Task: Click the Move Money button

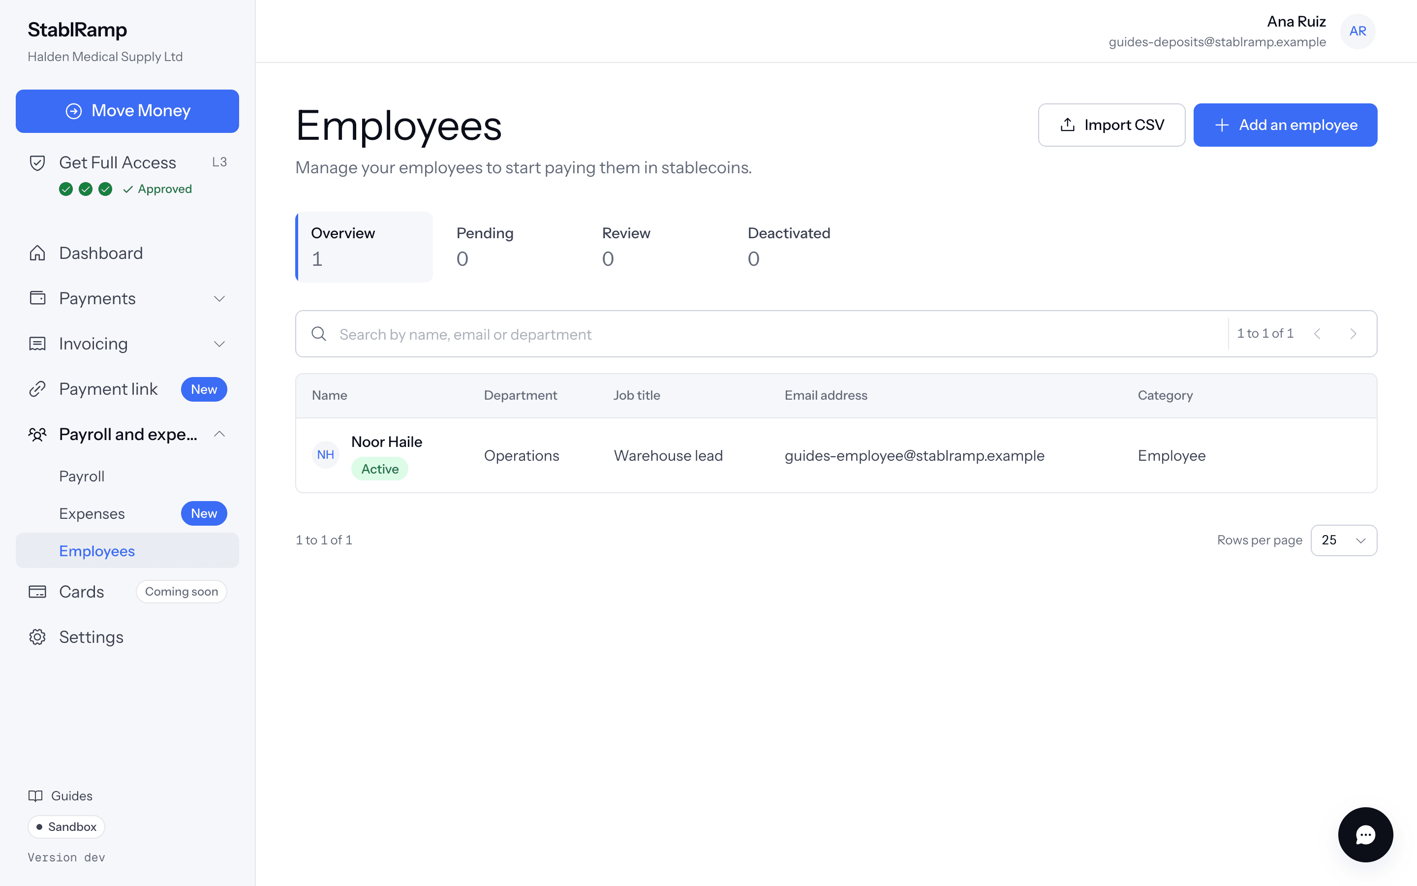Action: coord(127,111)
